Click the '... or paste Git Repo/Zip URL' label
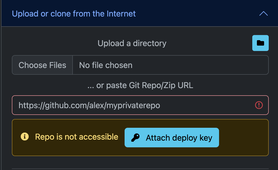The width and height of the screenshot is (278, 170). point(140,85)
